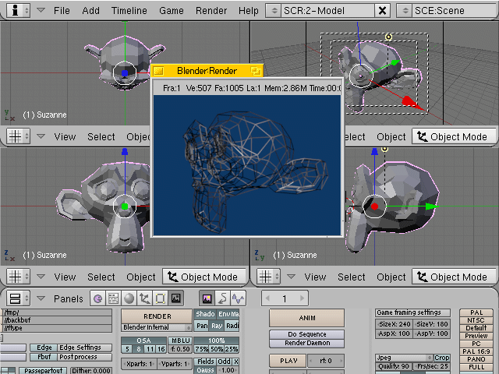Toggle Do Sequence
The image size is (499, 374).
(306, 334)
